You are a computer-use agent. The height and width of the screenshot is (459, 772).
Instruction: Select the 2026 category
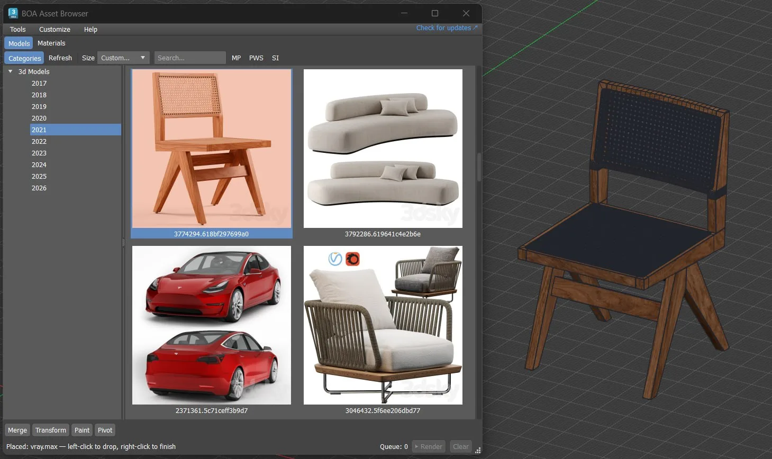click(x=39, y=188)
